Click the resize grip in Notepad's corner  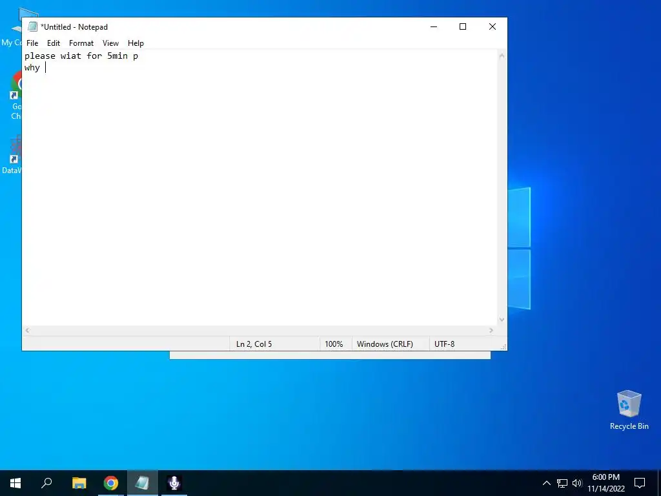click(503, 347)
